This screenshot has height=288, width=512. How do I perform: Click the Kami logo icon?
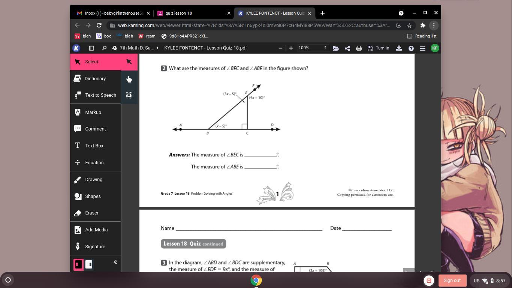coord(76,48)
